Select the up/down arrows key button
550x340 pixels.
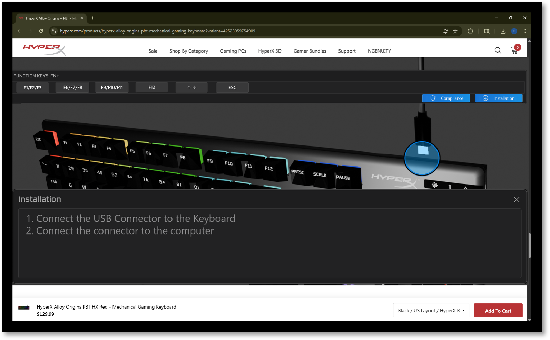[192, 87]
